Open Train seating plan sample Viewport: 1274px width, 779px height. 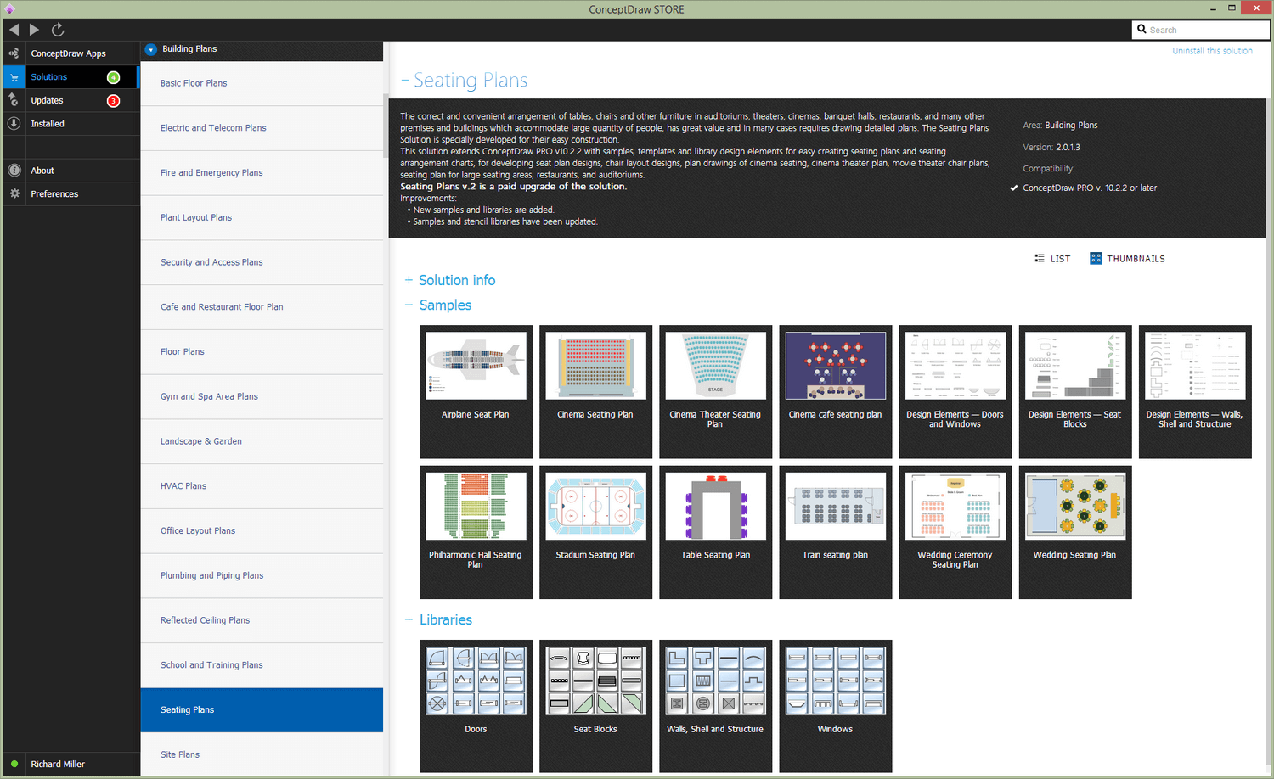click(x=835, y=532)
